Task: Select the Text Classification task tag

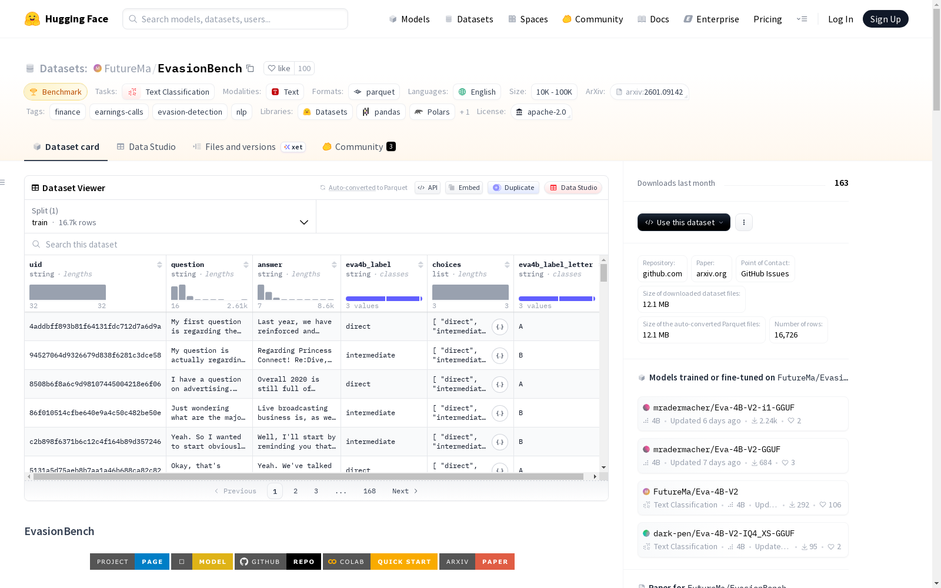Action: pos(168,92)
